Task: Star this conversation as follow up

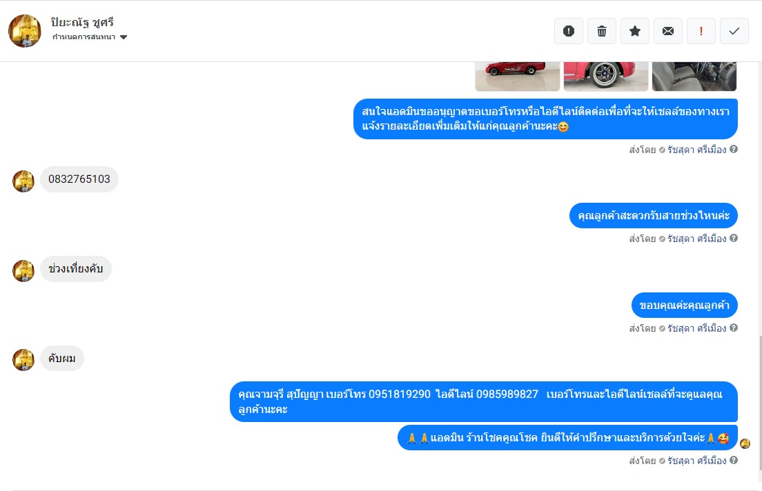Action: (635, 31)
